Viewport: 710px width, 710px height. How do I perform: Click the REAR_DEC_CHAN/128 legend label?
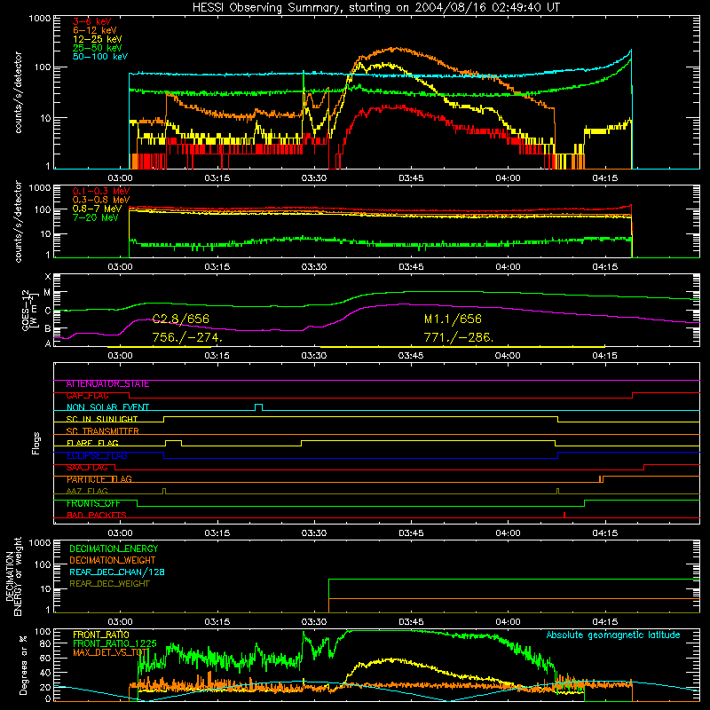(x=117, y=572)
